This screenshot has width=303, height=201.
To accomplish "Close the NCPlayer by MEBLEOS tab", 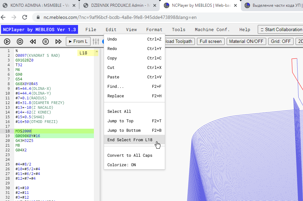I will point(235,5).
